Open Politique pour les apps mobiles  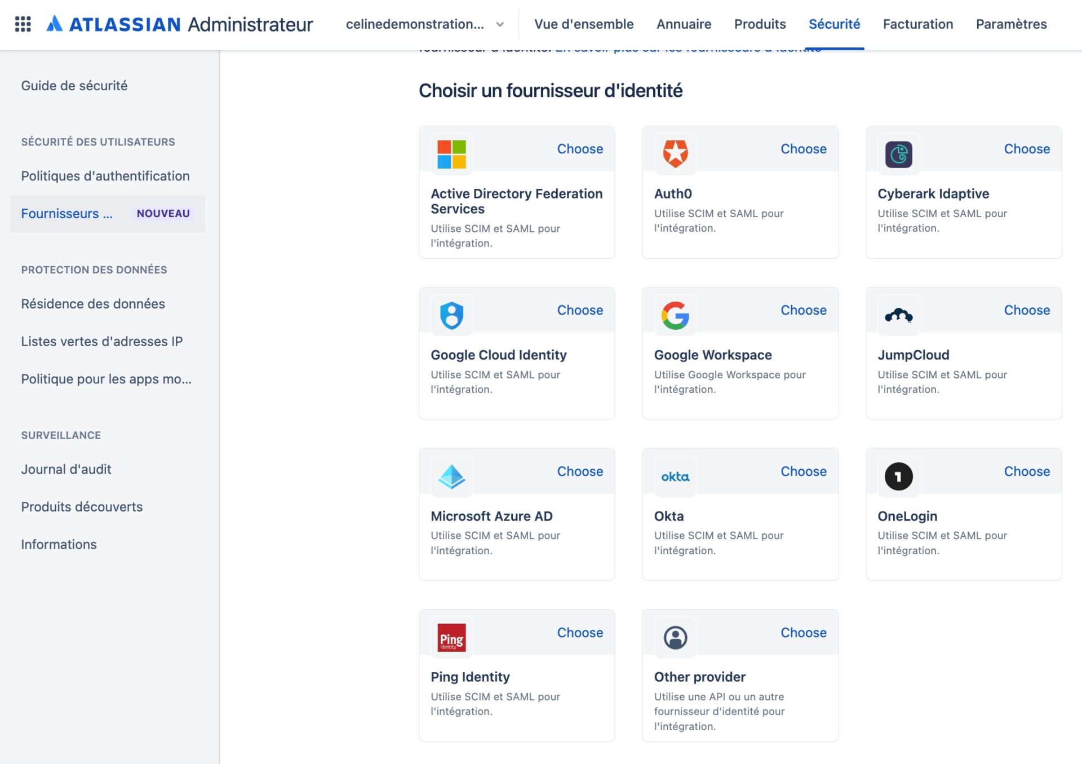(x=107, y=379)
